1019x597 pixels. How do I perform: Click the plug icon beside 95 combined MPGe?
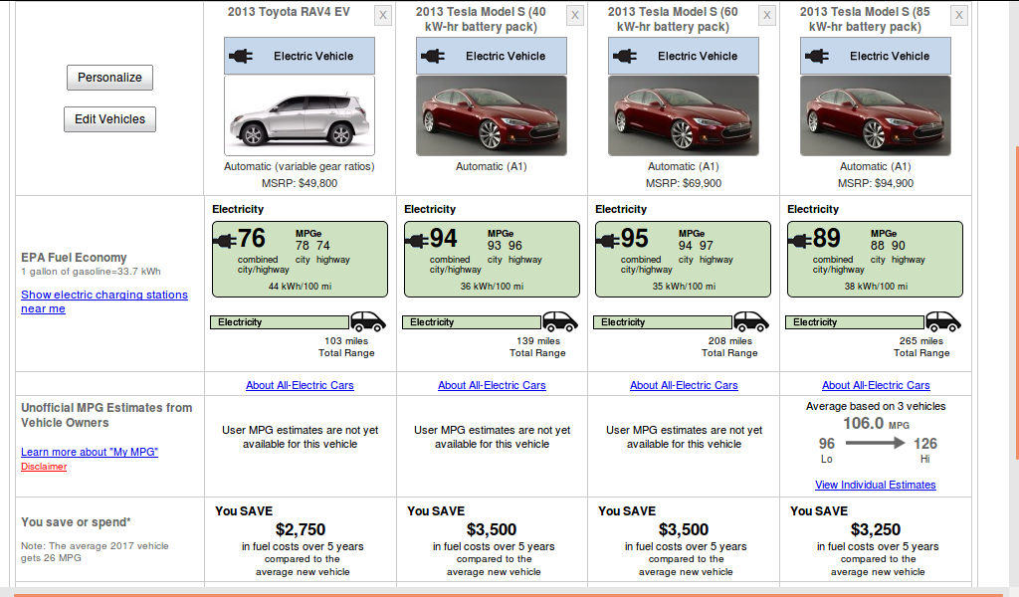point(608,241)
